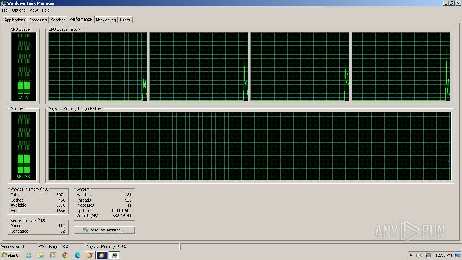Click the second CPU usage history graph
This screenshot has width=462, height=260.
point(199,66)
